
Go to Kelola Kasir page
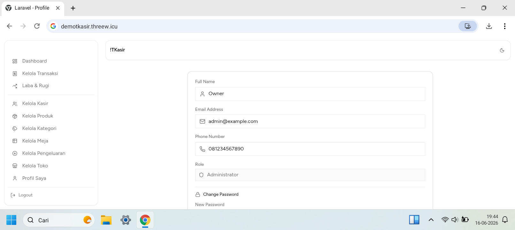click(x=51, y=103)
